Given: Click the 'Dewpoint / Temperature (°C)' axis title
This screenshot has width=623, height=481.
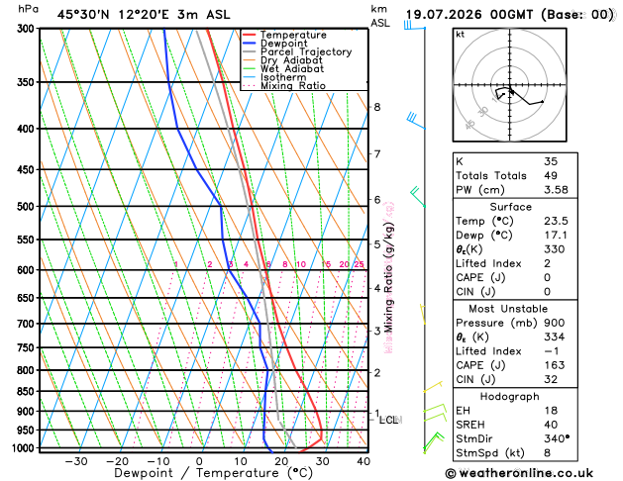Looking at the screenshot, I should tap(213, 473).
